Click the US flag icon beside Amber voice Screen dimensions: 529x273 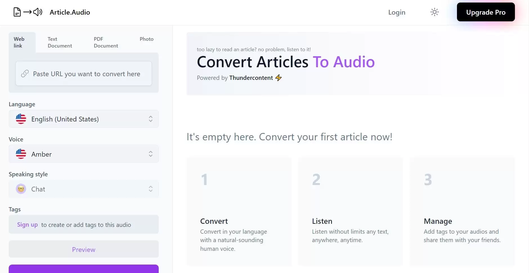pyautogui.click(x=21, y=154)
